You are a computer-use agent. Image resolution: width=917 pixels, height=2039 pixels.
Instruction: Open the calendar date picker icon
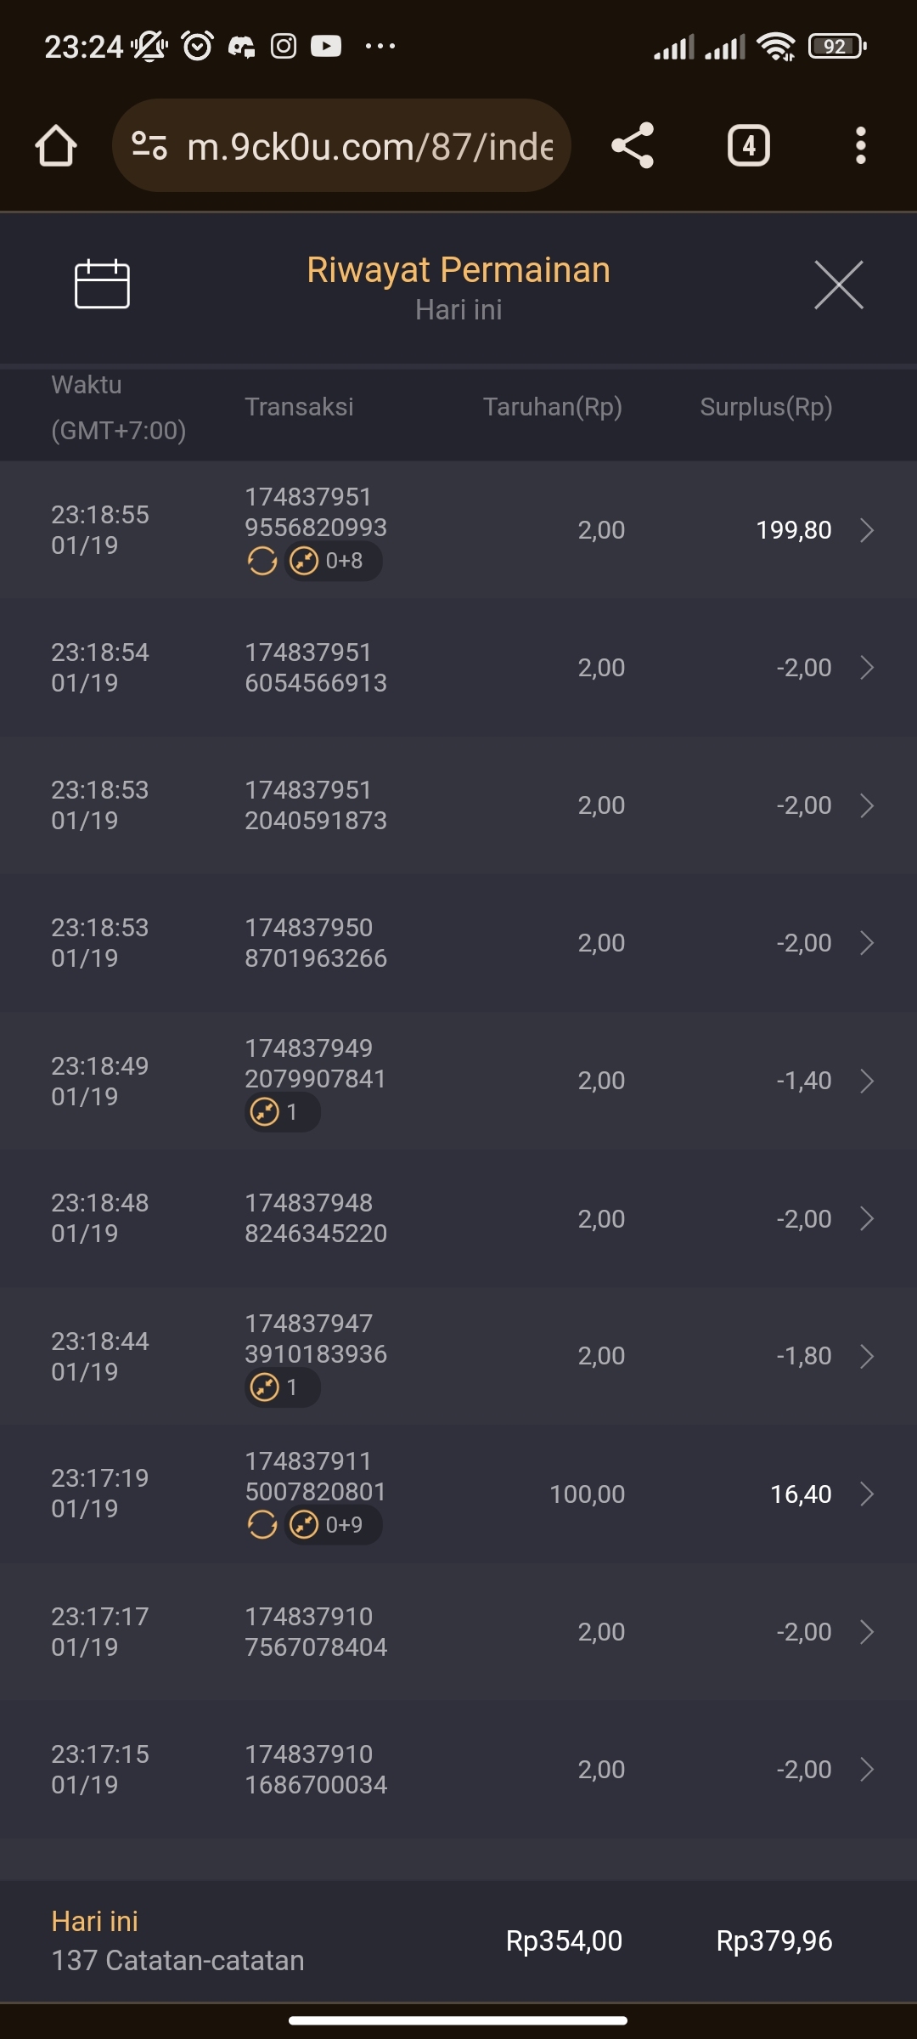(x=102, y=284)
